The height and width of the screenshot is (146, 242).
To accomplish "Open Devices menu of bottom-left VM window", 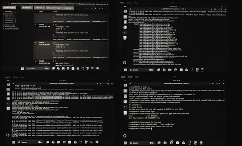I will (x=15, y=77).
